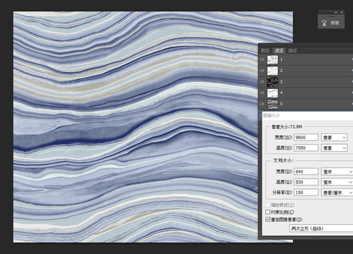Click document 高度(G) field showing 530
The image size is (353, 254).
click(x=306, y=182)
